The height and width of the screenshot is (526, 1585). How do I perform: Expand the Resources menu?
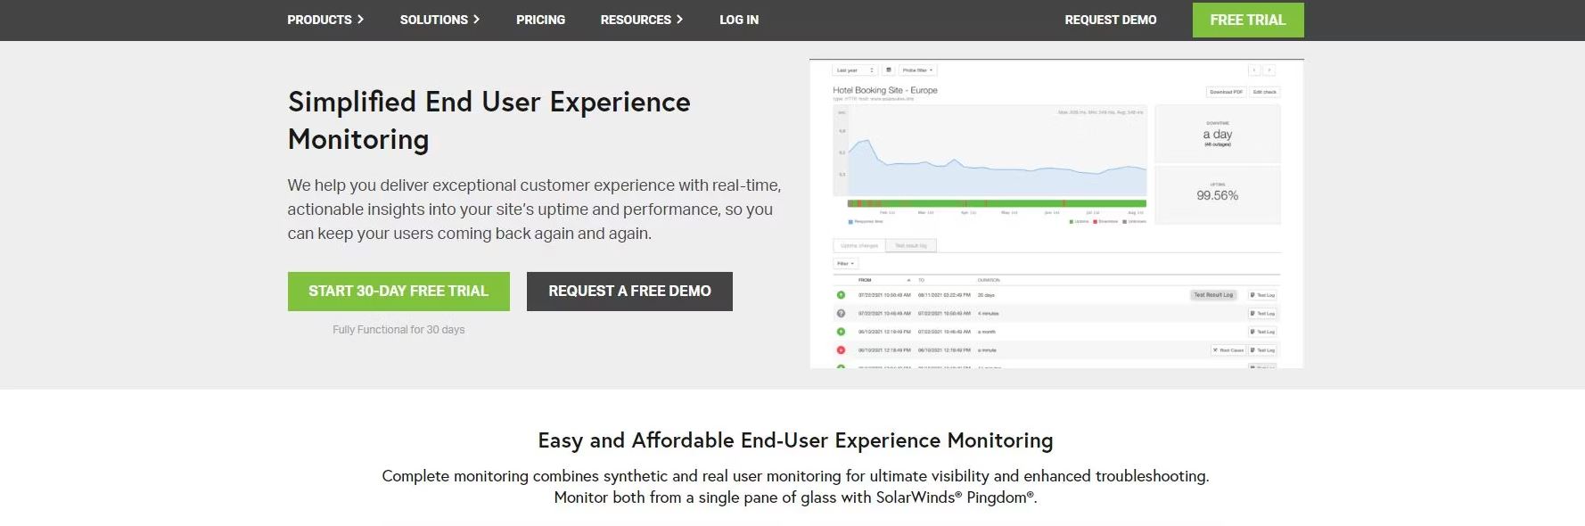coord(642,20)
